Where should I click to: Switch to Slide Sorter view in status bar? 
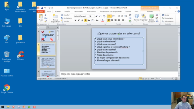pos(143,79)
